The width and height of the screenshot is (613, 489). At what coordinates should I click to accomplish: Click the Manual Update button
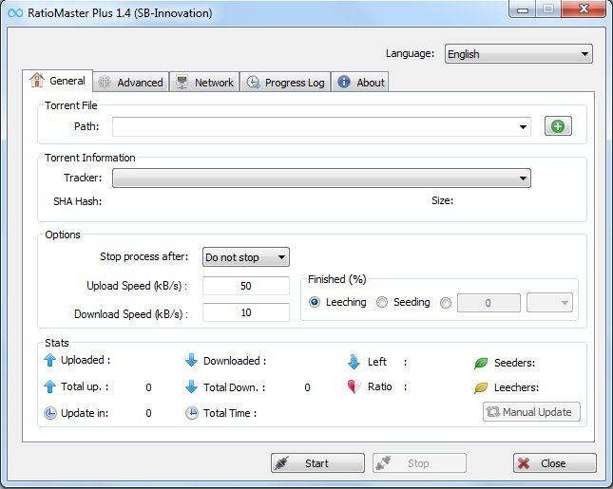(x=531, y=412)
